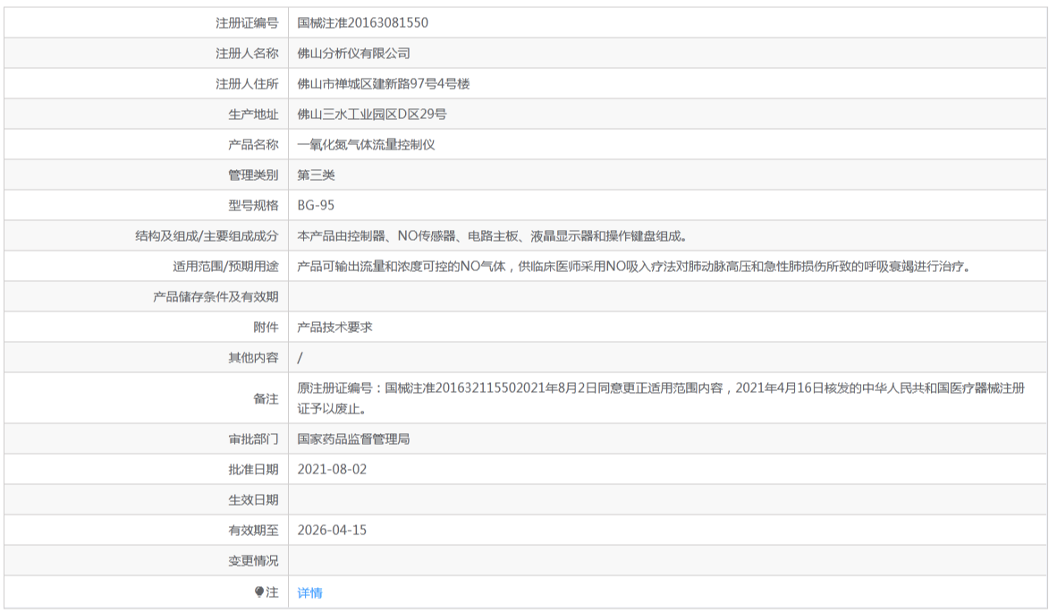Viewport: 1049px width, 613px height.
Task: Select the model specification BG-95
Action: (316, 206)
